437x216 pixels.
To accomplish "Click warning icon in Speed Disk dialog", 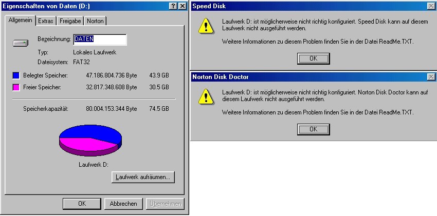I will point(206,26).
